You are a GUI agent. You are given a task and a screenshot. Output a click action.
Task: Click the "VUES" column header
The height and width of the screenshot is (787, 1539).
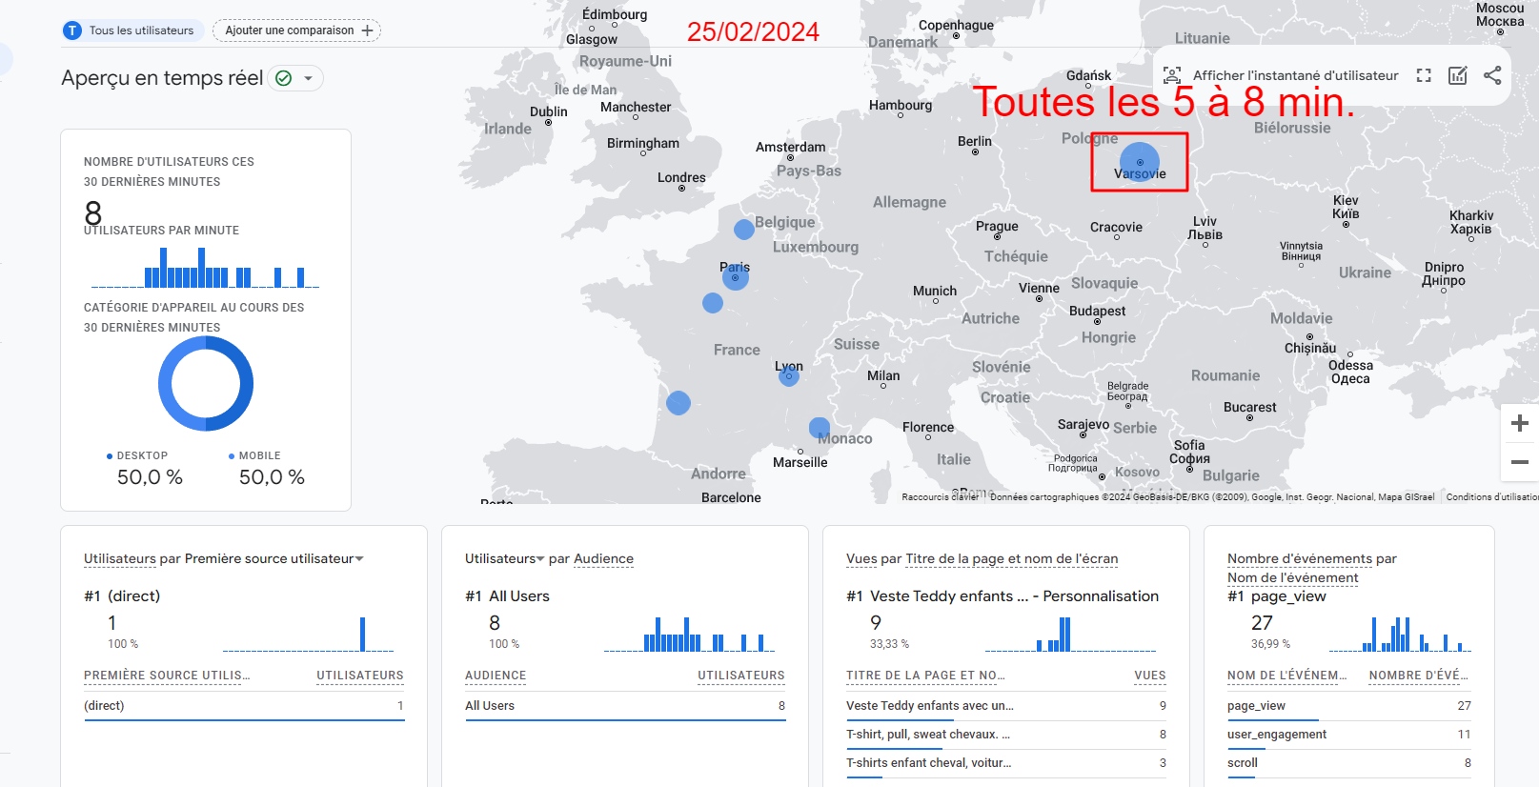tap(1150, 676)
